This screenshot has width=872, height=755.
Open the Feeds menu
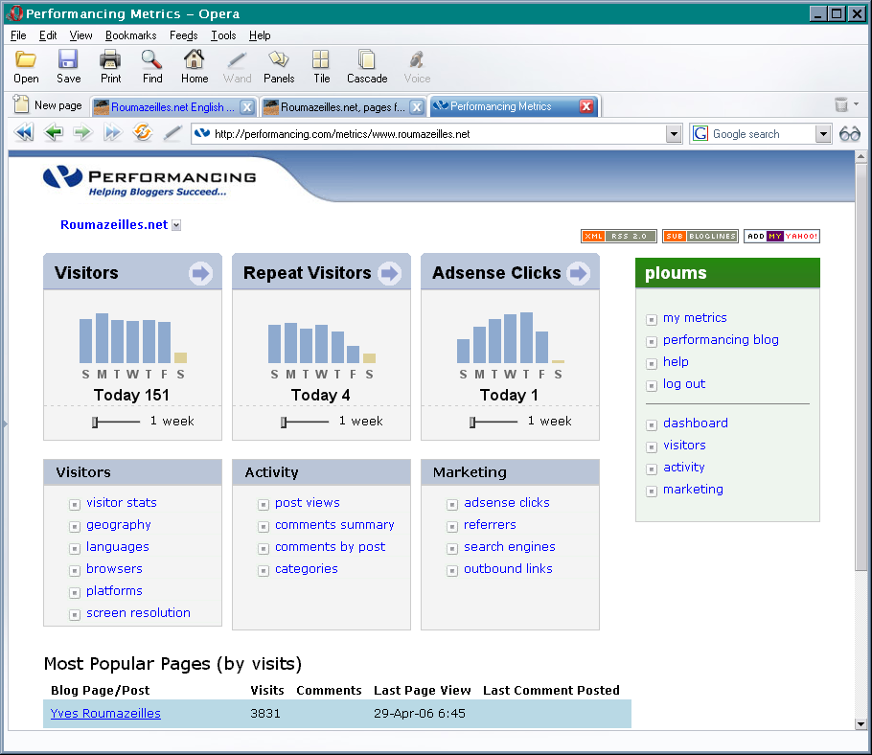(x=184, y=35)
